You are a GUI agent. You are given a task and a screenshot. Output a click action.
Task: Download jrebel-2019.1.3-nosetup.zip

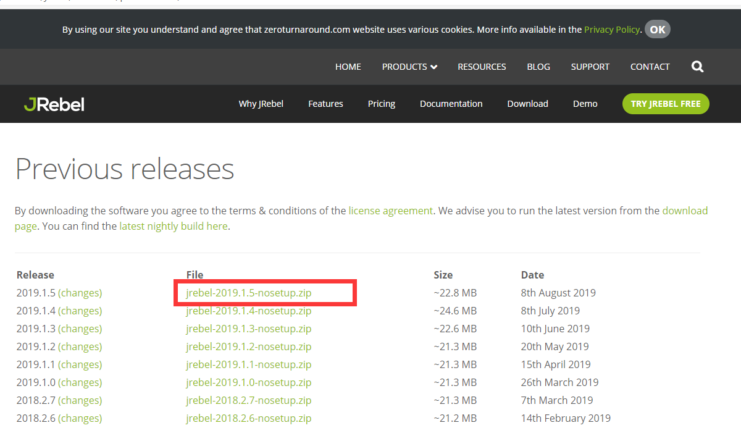pyautogui.click(x=249, y=329)
